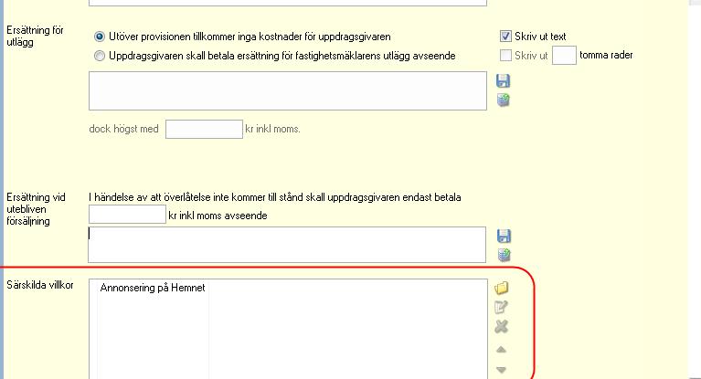The width and height of the screenshot is (701, 379).
Task: Uncheck the Skriv ut text checkbox
Action: (x=505, y=37)
